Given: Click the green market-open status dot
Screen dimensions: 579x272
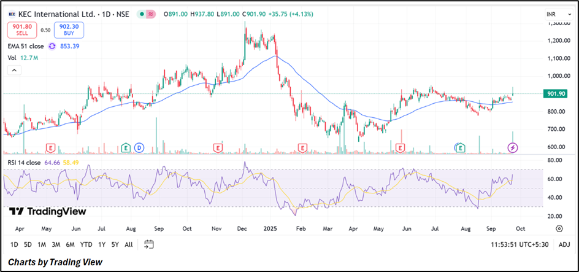Looking at the screenshot, I should click(x=142, y=14).
